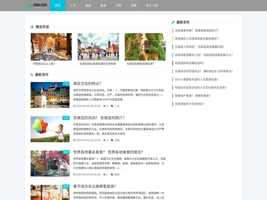This screenshot has height=200, width=267.
Task: Open sidebar link 东南亚人的特色? 东南亚菜是哪里的菜?
Action: [200, 47]
